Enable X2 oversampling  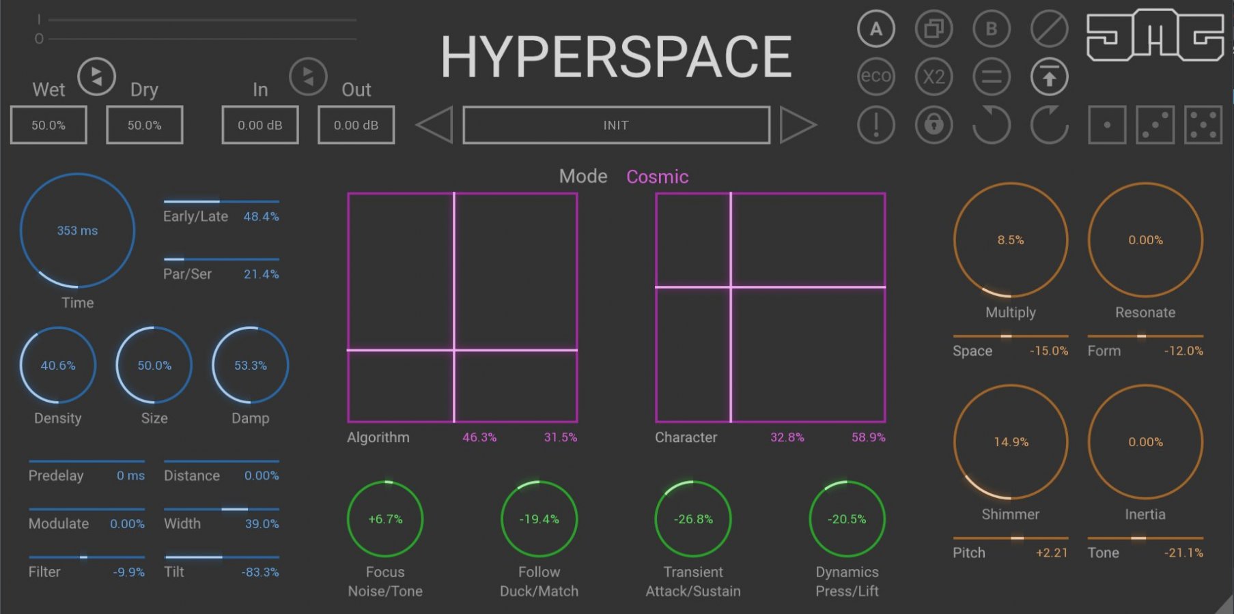click(934, 77)
